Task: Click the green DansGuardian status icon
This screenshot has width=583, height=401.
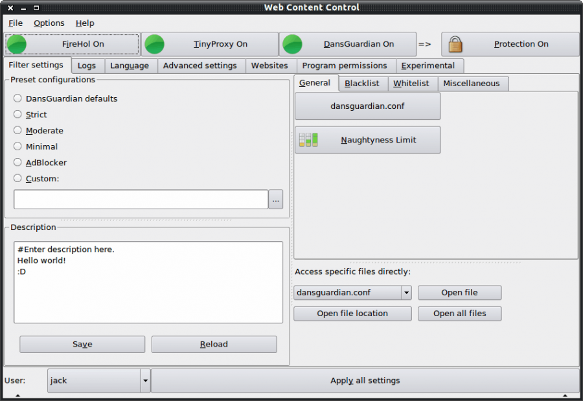Action: [292, 43]
